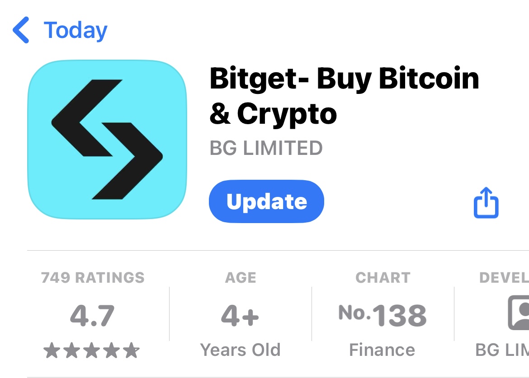529x378 pixels.
Task: View the 749 Ratings label
Action: click(x=93, y=278)
